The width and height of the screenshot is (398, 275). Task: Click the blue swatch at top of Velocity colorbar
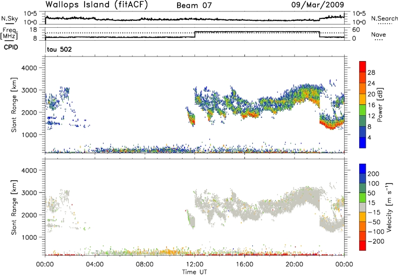click(x=363, y=169)
